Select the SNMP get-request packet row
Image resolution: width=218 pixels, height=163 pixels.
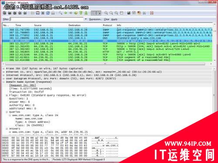coord(107,33)
